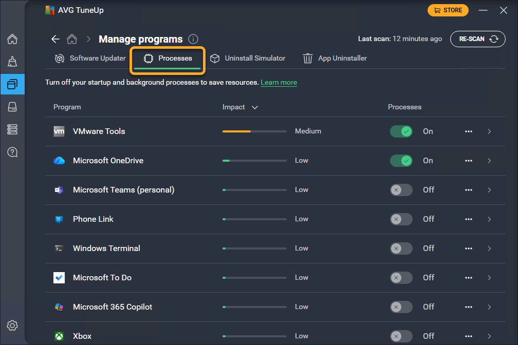This screenshot has height=345, width=518.
Task: Switch to Software Updater tab
Action: 90,59
